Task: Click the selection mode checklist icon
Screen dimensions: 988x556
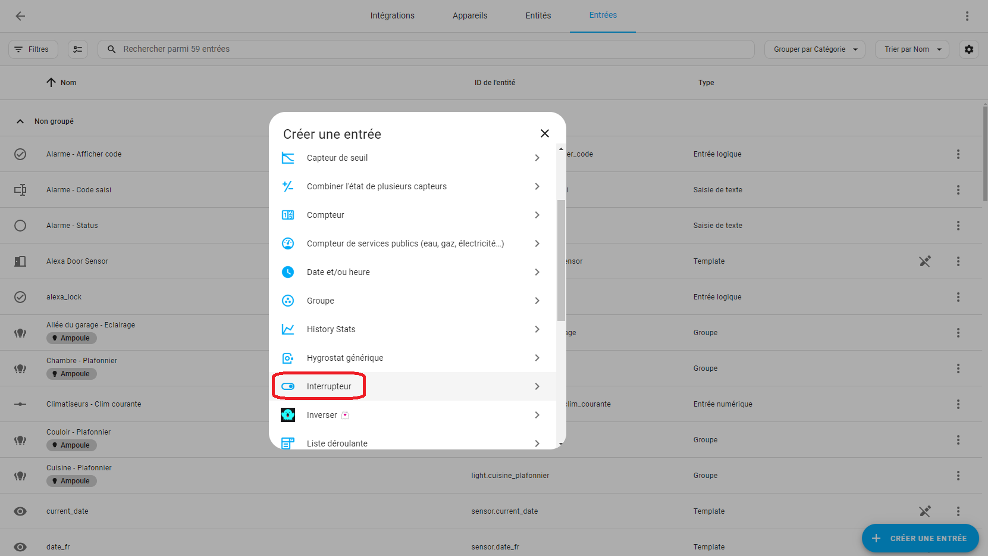Action: [78, 49]
